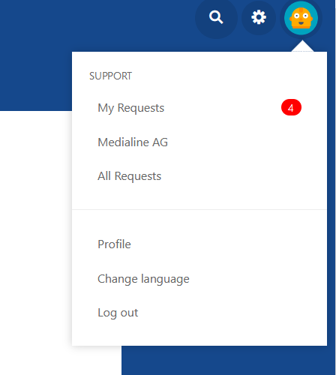Go to Profile page
The width and height of the screenshot is (336, 375).
coord(114,244)
